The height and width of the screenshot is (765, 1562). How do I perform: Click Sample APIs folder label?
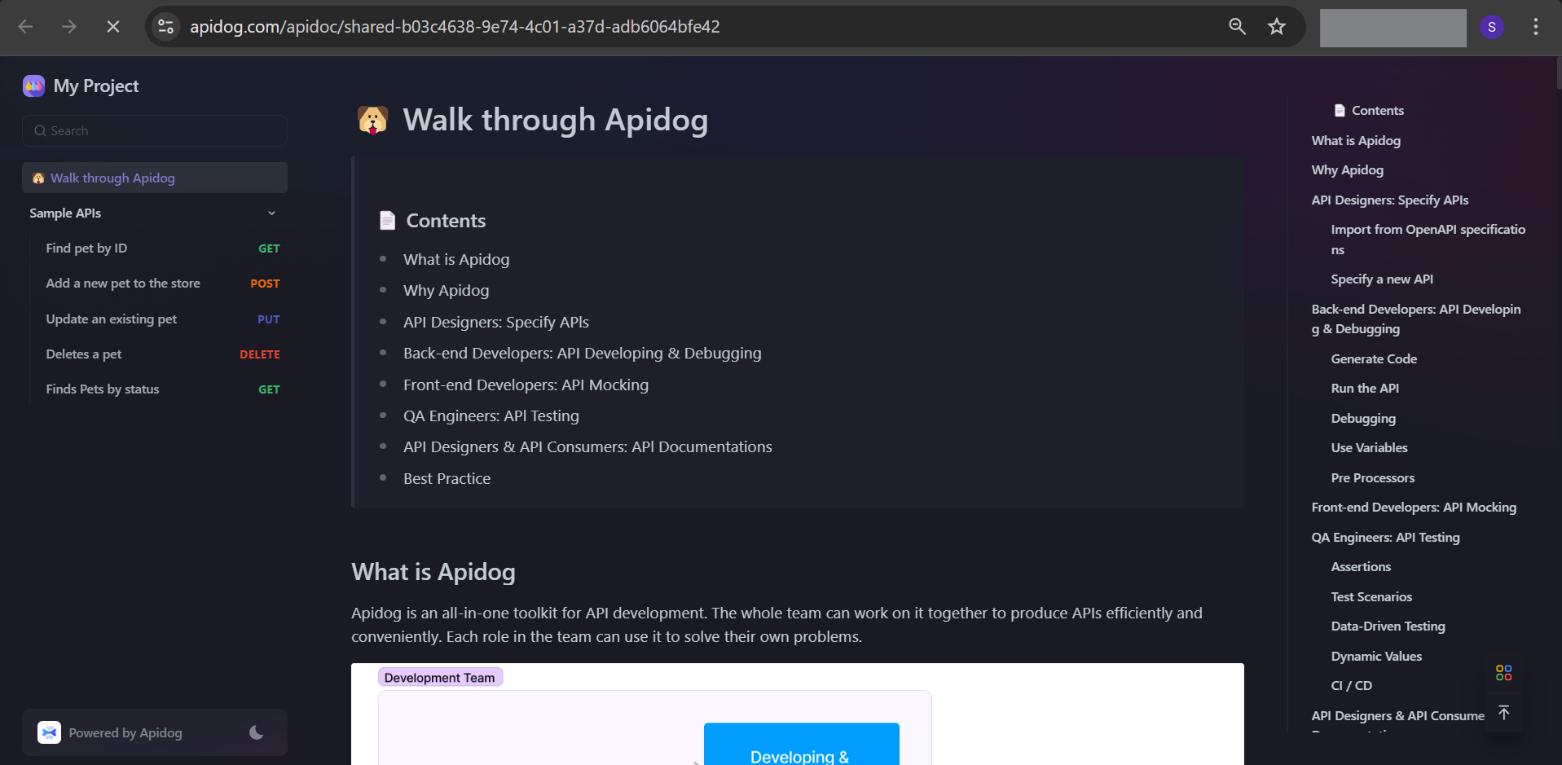[x=65, y=213]
